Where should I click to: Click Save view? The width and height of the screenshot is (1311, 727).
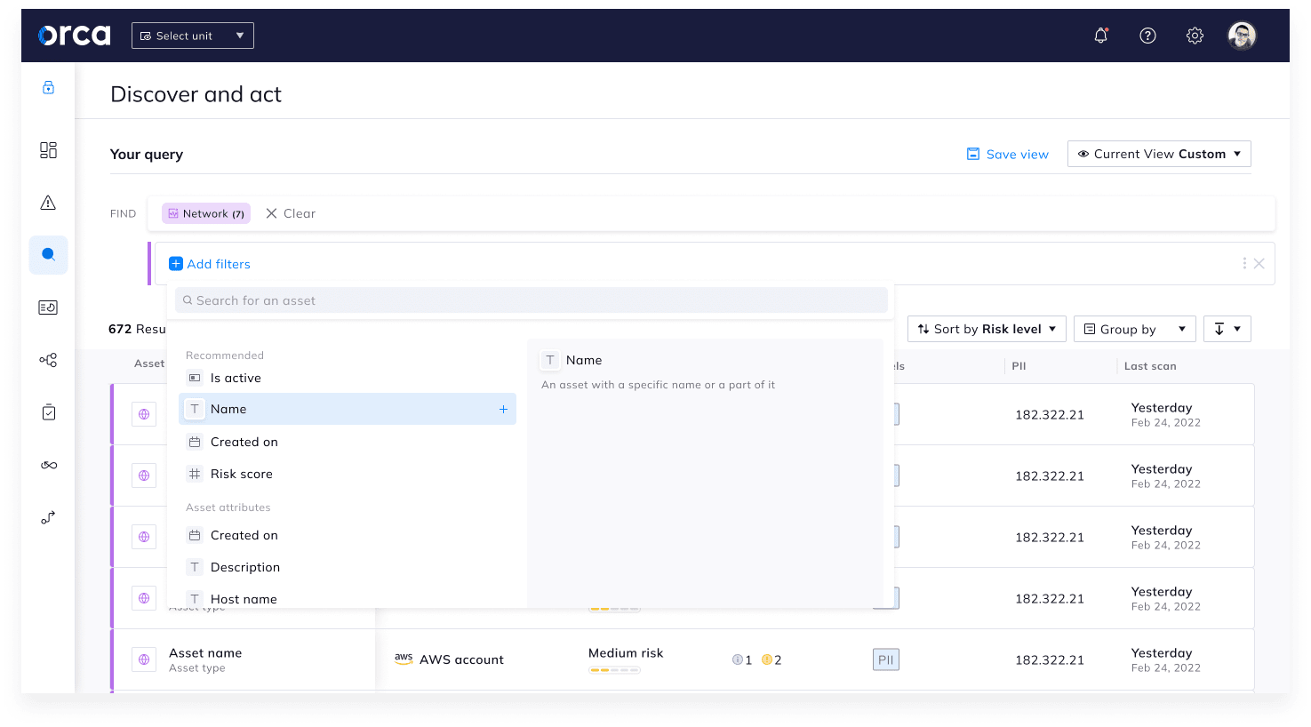click(x=1008, y=154)
